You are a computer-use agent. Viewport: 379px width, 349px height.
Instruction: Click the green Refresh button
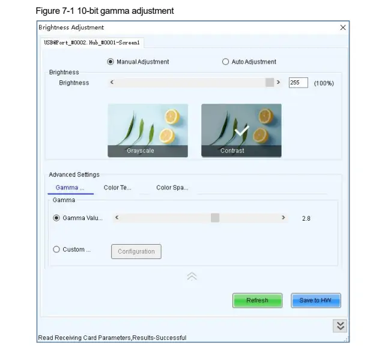pyautogui.click(x=257, y=300)
